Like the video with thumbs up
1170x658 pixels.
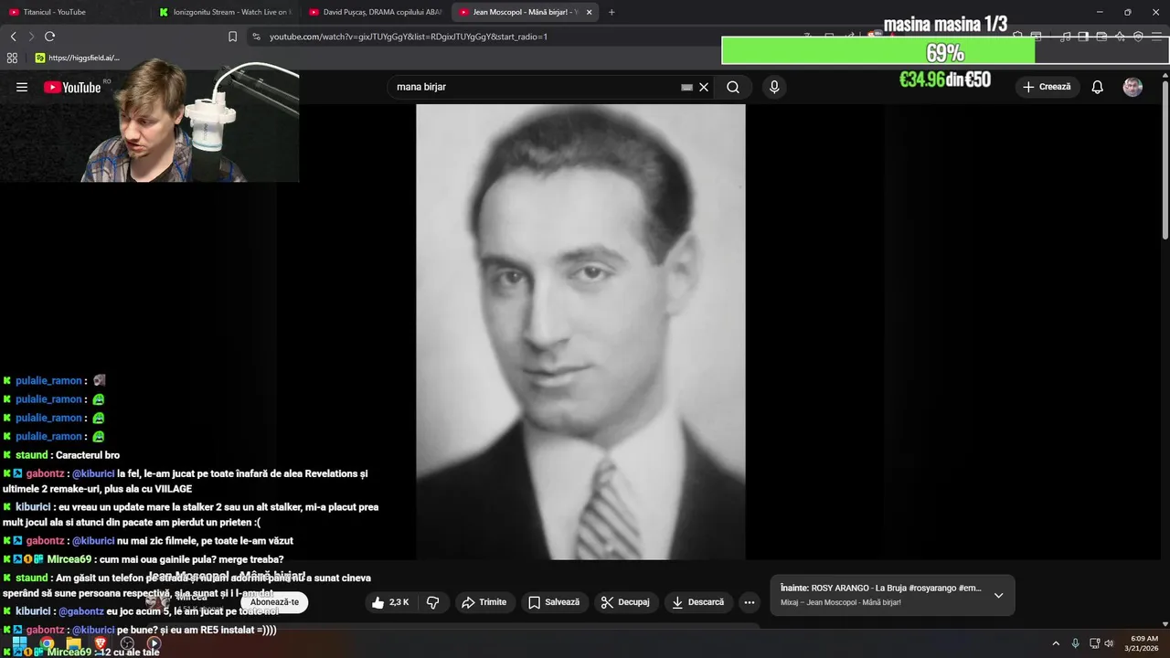pyautogui.click(x=390, y=602)
